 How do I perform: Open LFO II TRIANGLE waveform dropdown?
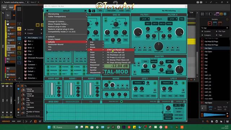tap(167, 83)
